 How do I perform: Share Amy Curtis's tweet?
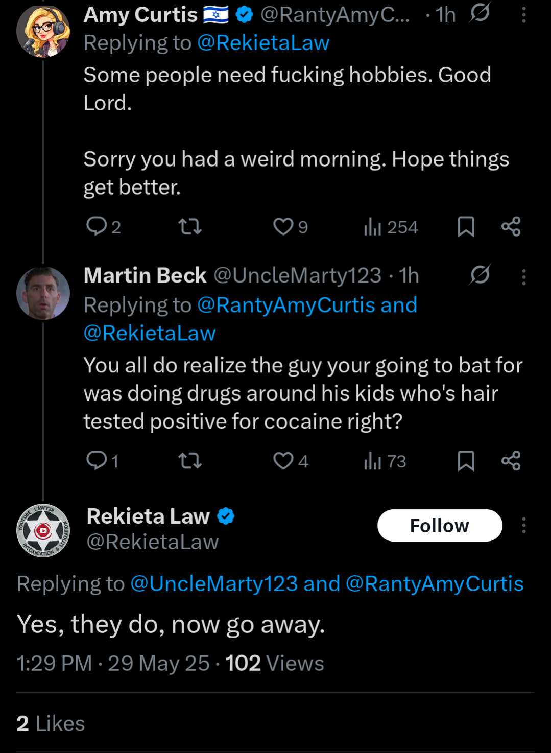point(511,226)
